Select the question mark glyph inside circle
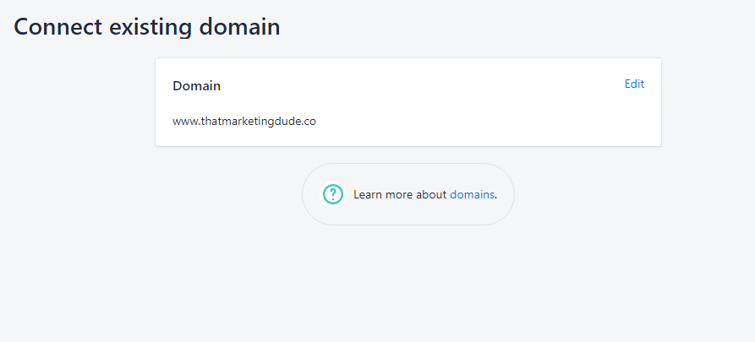 333,194
